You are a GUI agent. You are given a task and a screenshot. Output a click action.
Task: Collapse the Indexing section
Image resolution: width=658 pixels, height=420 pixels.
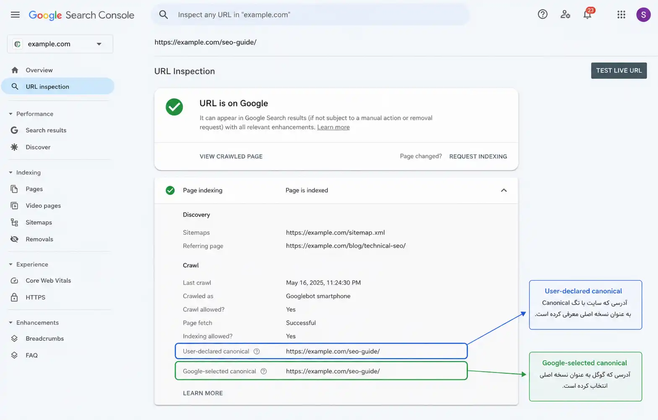[10, 173]
